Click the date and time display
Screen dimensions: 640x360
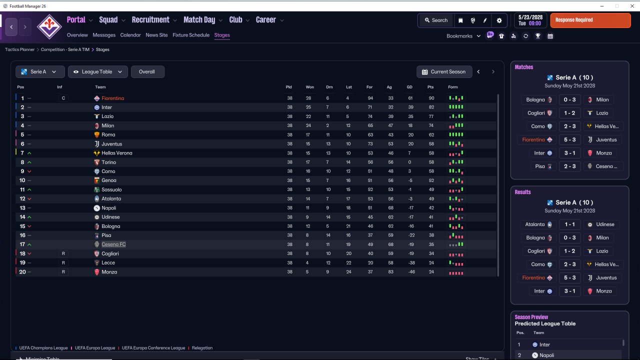click(x=530, y=20)
